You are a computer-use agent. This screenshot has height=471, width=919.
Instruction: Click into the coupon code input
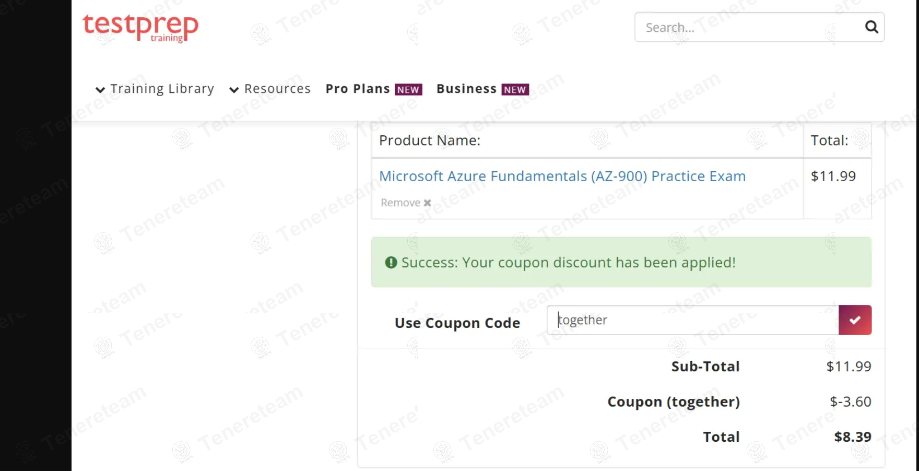(692, 320)
